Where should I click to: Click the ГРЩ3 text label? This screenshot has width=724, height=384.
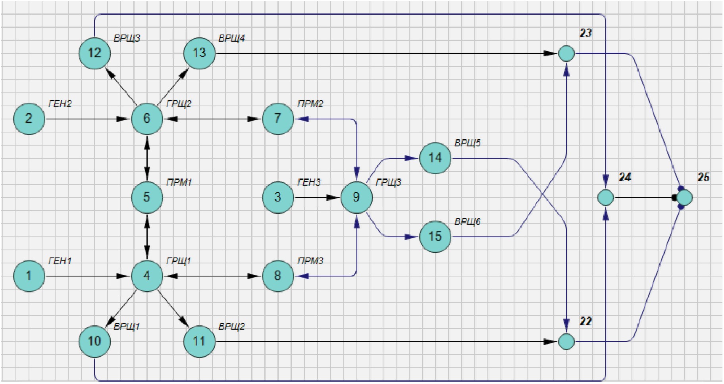point(388,182)
